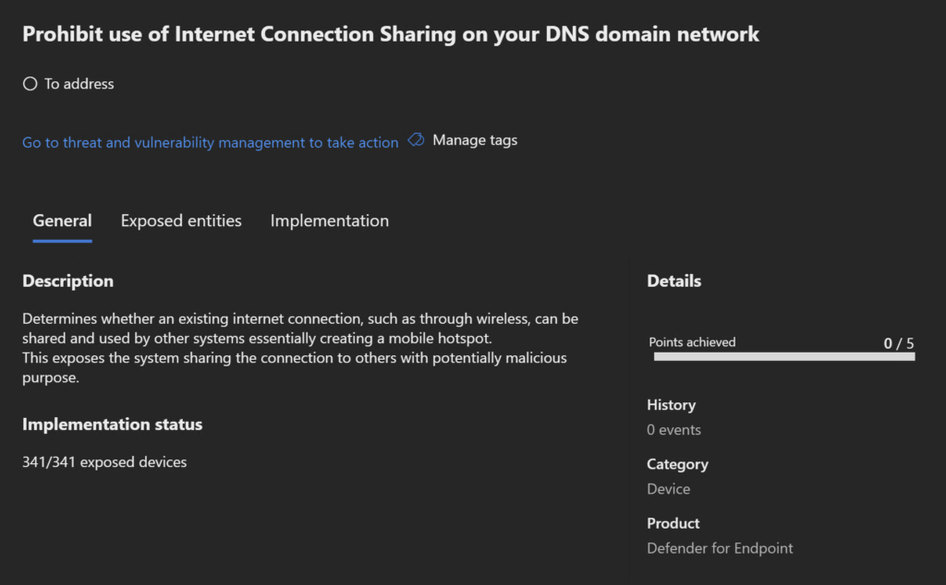Switch to the General tab
The width and height of the screenshot is (946, 585).
click(x=62, y=221)
